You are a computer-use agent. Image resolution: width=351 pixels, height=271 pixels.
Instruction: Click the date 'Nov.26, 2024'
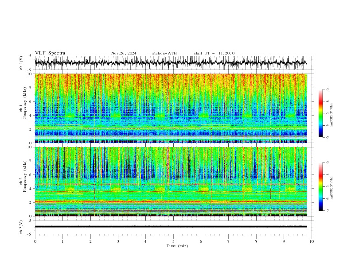[124, 53]
